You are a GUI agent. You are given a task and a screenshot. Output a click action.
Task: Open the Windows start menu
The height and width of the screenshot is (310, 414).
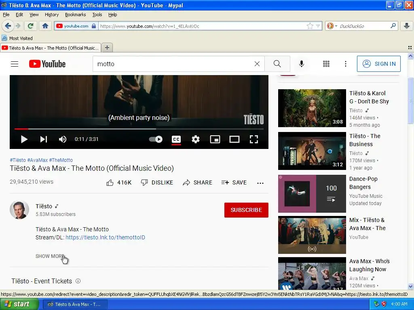point(19,304)
